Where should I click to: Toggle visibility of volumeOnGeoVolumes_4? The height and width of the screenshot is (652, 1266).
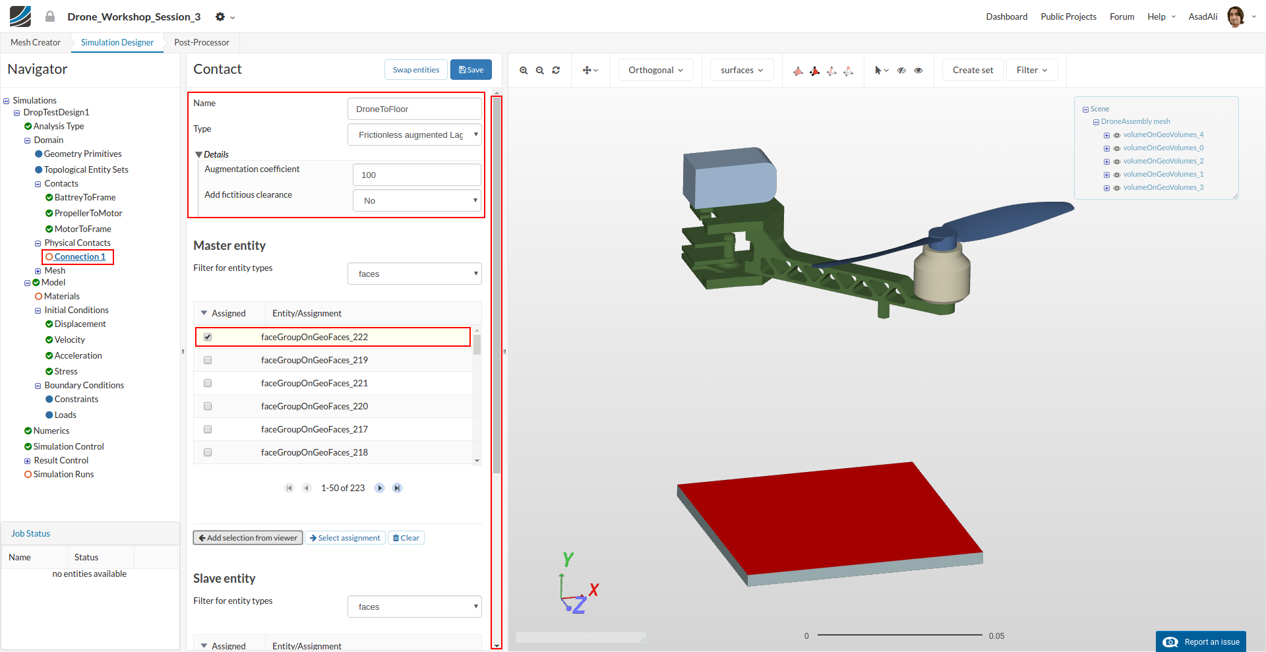[1117, 135]
